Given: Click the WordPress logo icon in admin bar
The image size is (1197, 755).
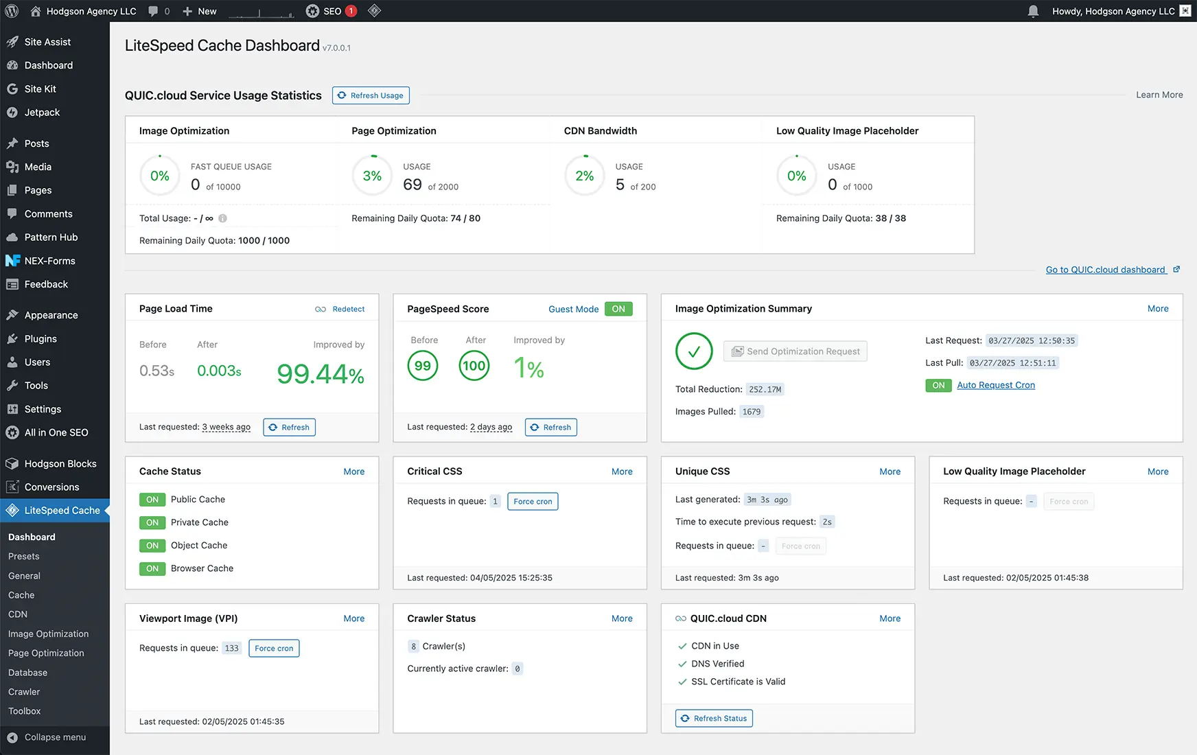Looking at the screenshot, I should pyautogui.click(x=12, y=11).
